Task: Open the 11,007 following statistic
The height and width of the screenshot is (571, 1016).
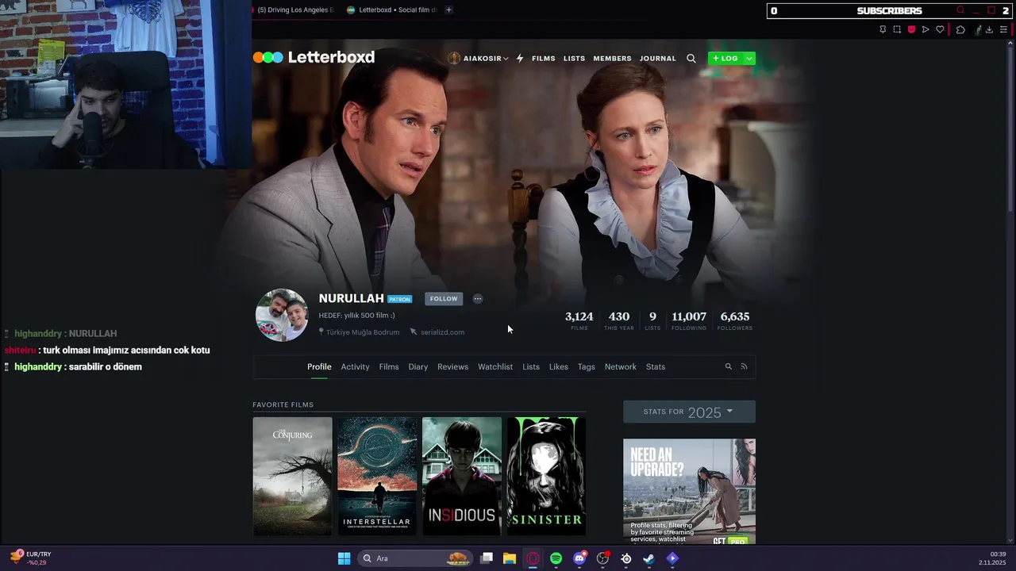Action: 689,320
